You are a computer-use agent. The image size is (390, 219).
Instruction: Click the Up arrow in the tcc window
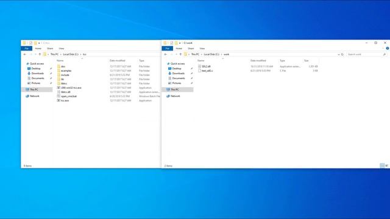[x=40, y=54]
